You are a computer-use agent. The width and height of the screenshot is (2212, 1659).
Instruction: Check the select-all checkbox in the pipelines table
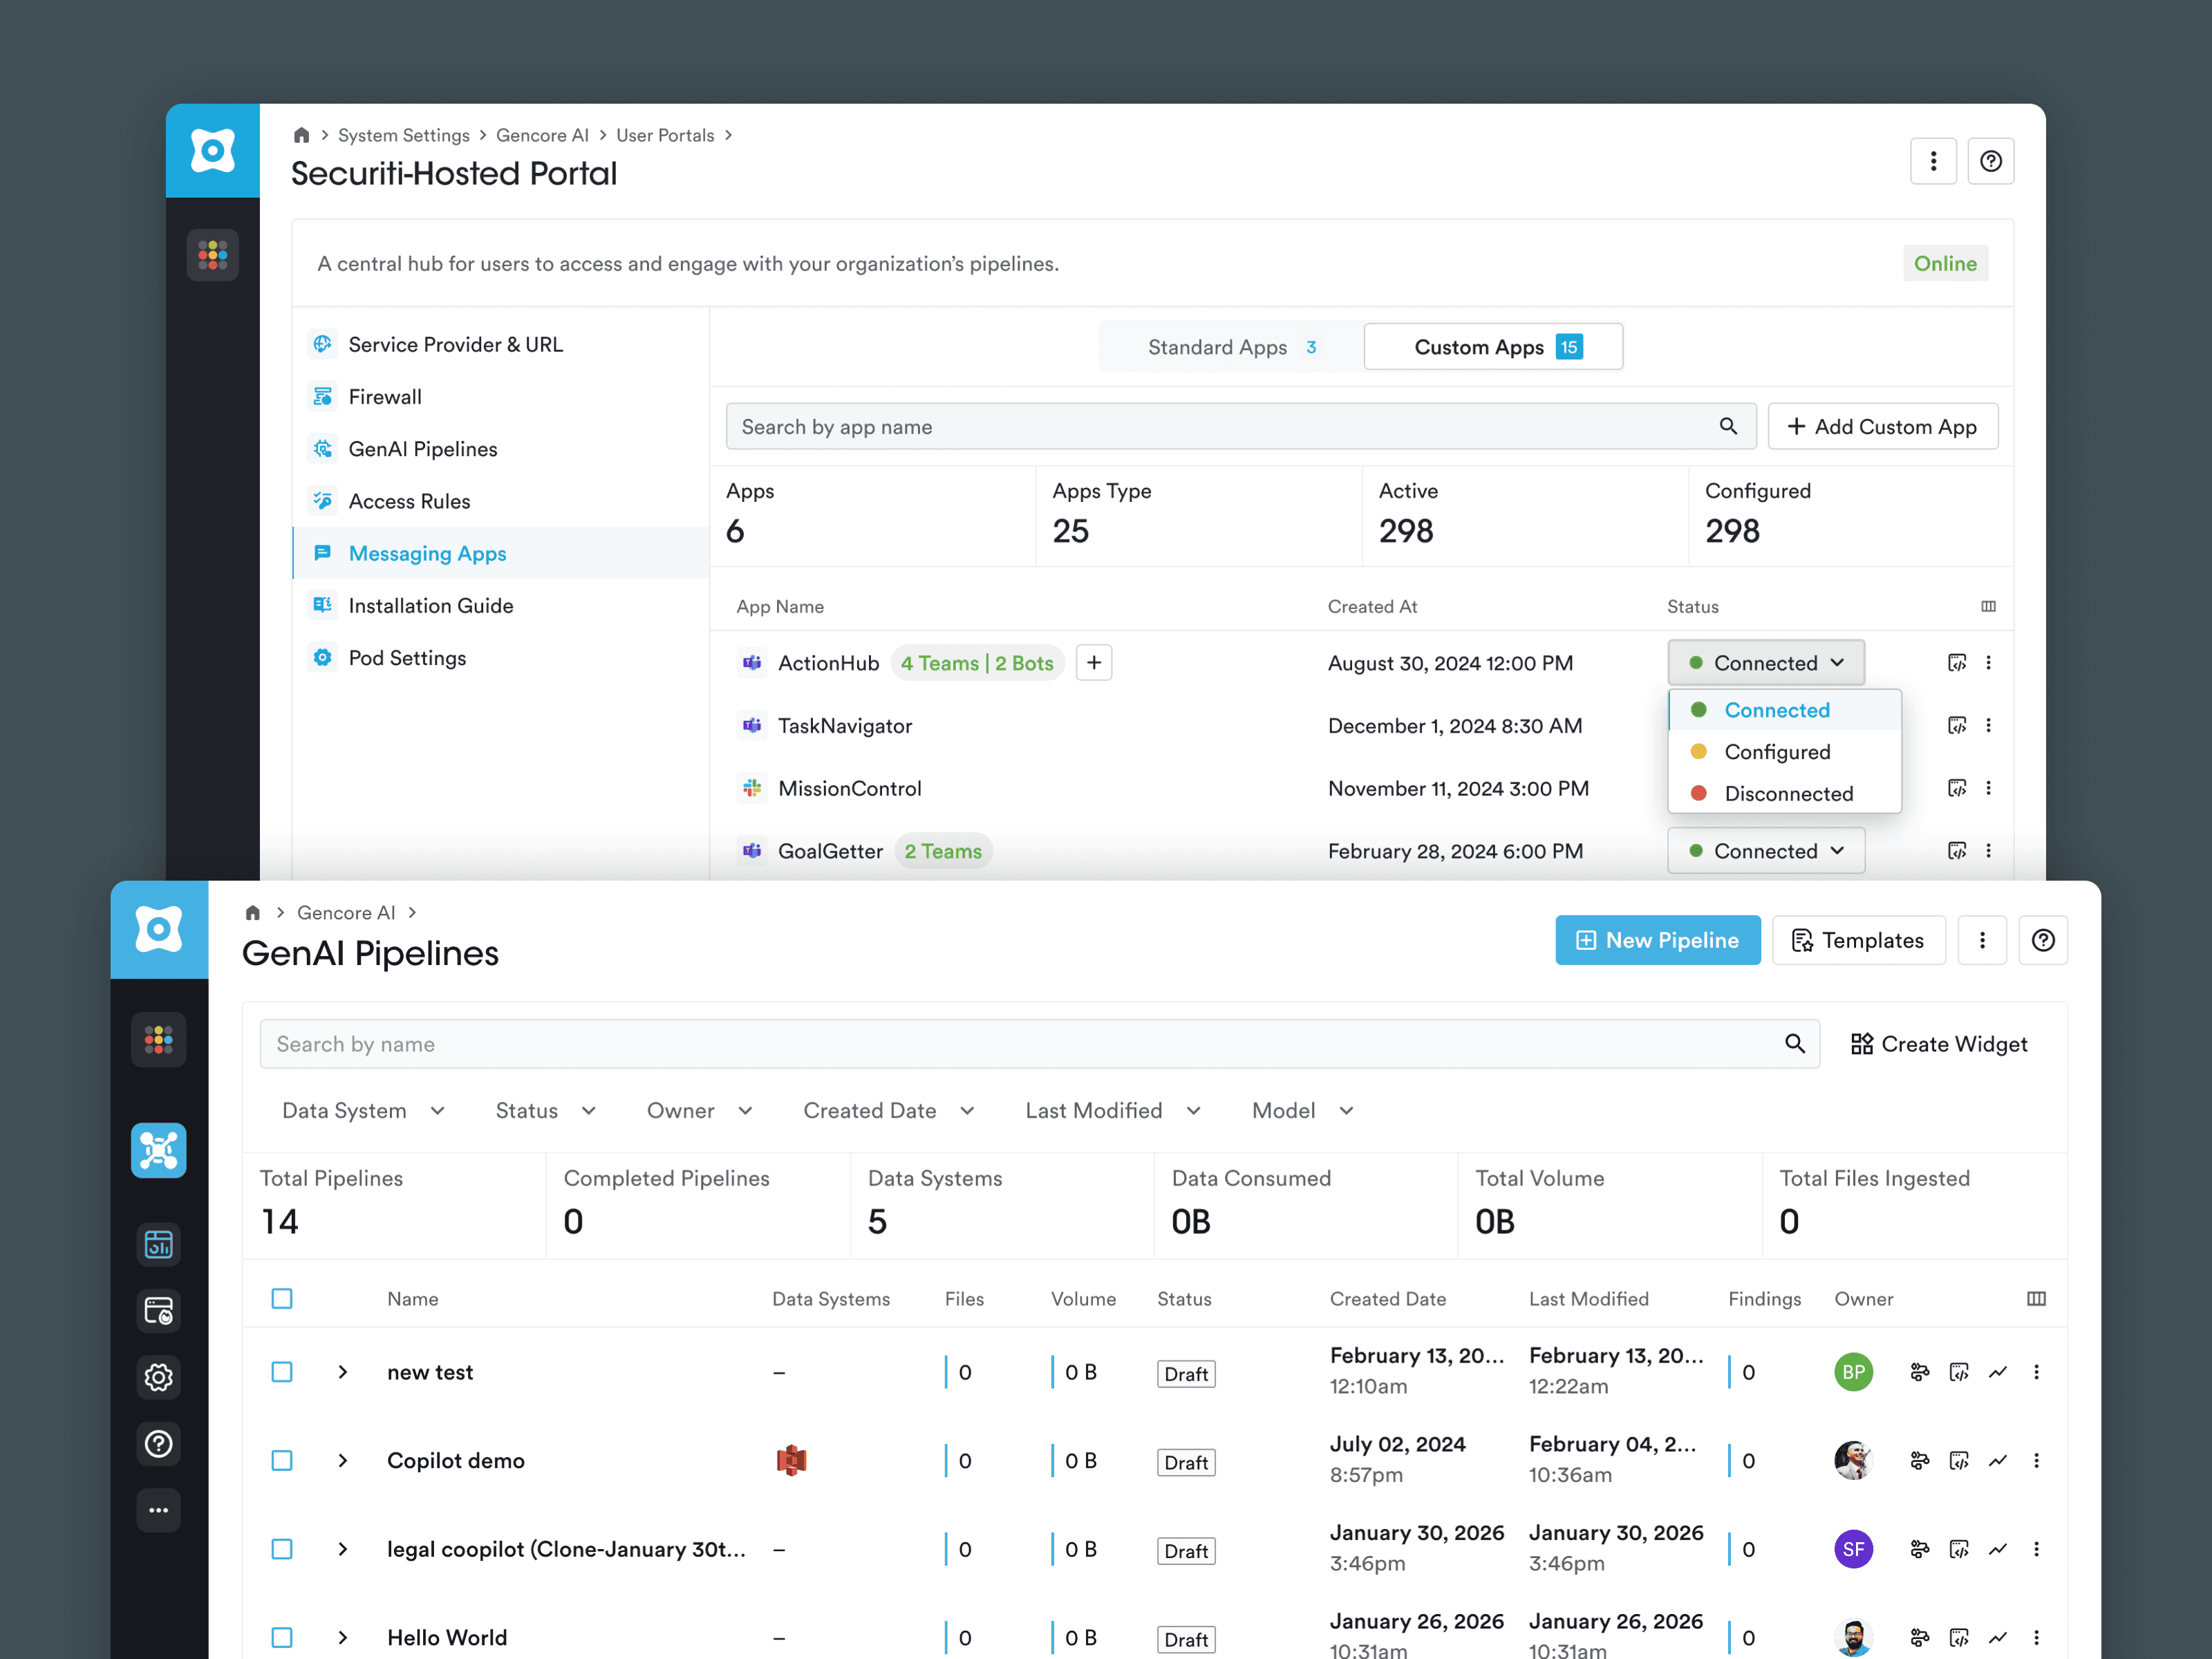pyautogui.click(x=282, y=1298)
